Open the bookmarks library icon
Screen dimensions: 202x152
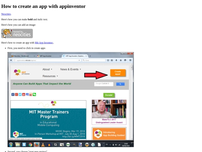(x=112, y=60)
